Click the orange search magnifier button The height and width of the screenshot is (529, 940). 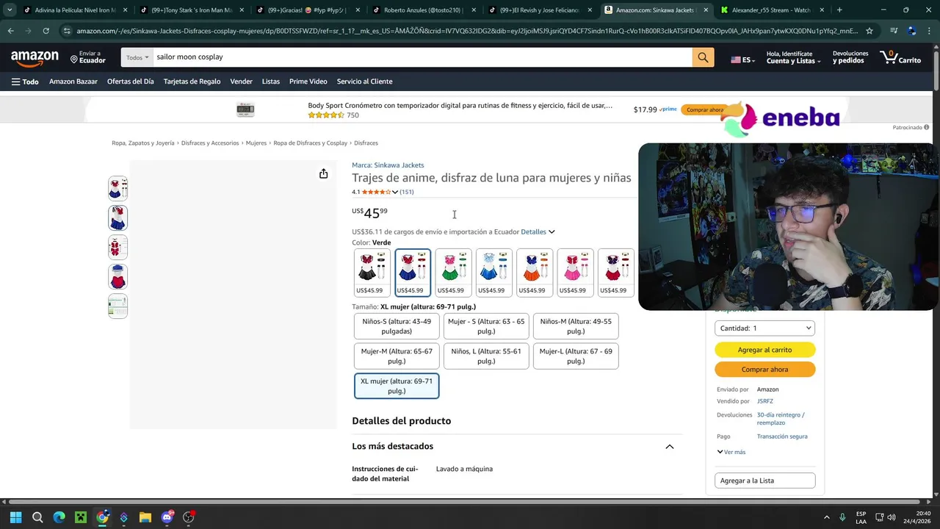[x=703, y=57]
